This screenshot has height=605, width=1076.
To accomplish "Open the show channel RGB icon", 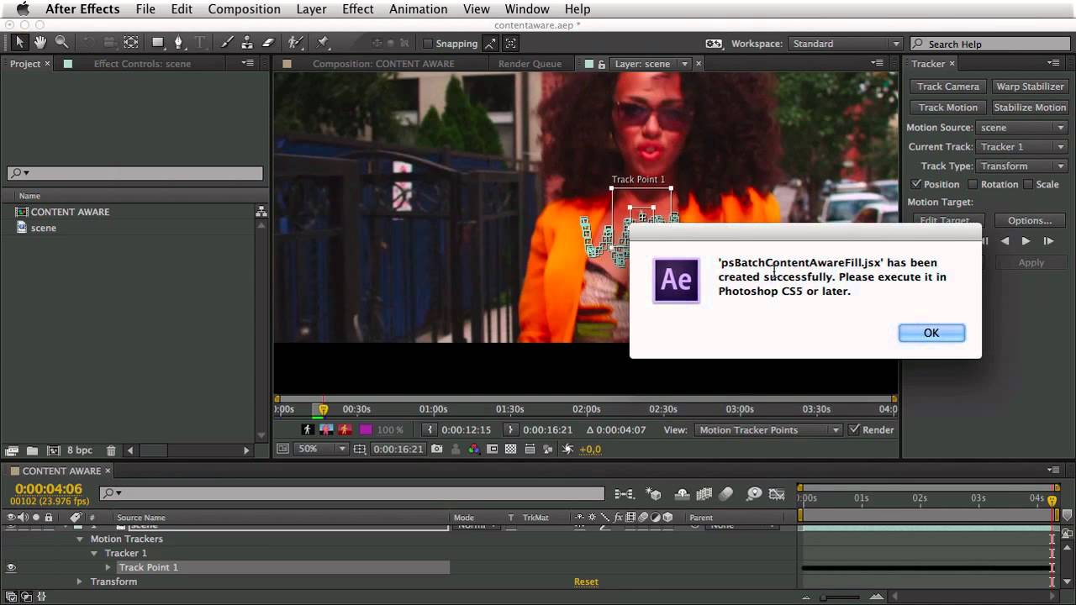I will 474,449.
